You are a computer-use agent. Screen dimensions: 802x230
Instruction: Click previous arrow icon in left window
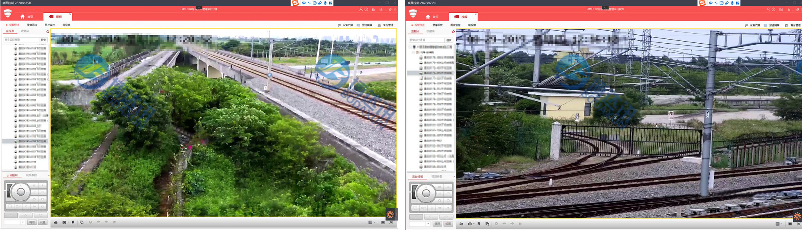[98, 222]
